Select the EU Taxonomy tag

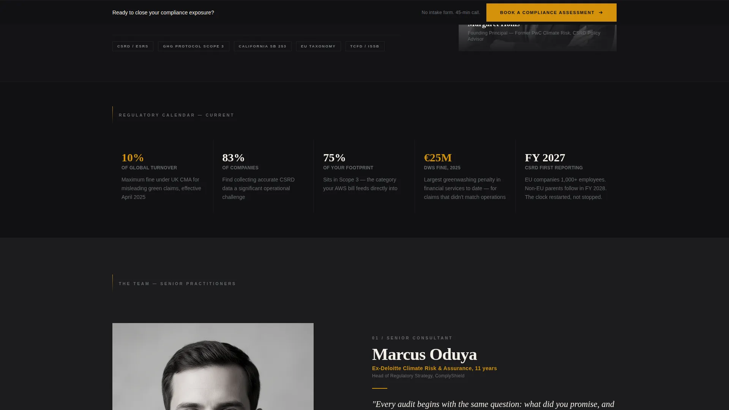pyautogui.click(x=319, y=46)
